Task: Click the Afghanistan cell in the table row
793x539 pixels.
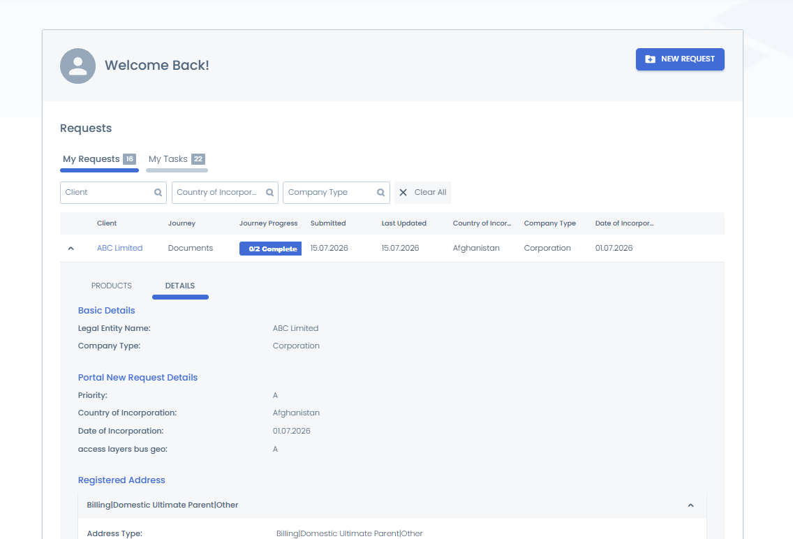Action: [476, 249]
